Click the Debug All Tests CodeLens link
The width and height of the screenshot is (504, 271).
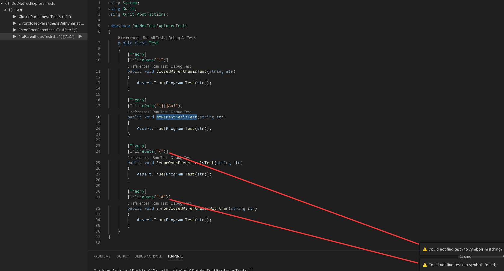pyautogui.click(x=182, y=38)
